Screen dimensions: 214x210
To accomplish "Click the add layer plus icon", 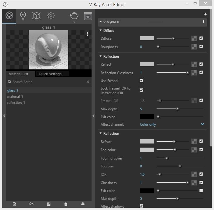I will click(205, 14).
